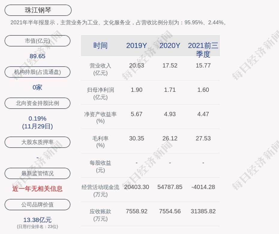Viewport: 279px width, 234px height.
Task: Select the 公司品牌价值 pill
Action: (37, 205)
